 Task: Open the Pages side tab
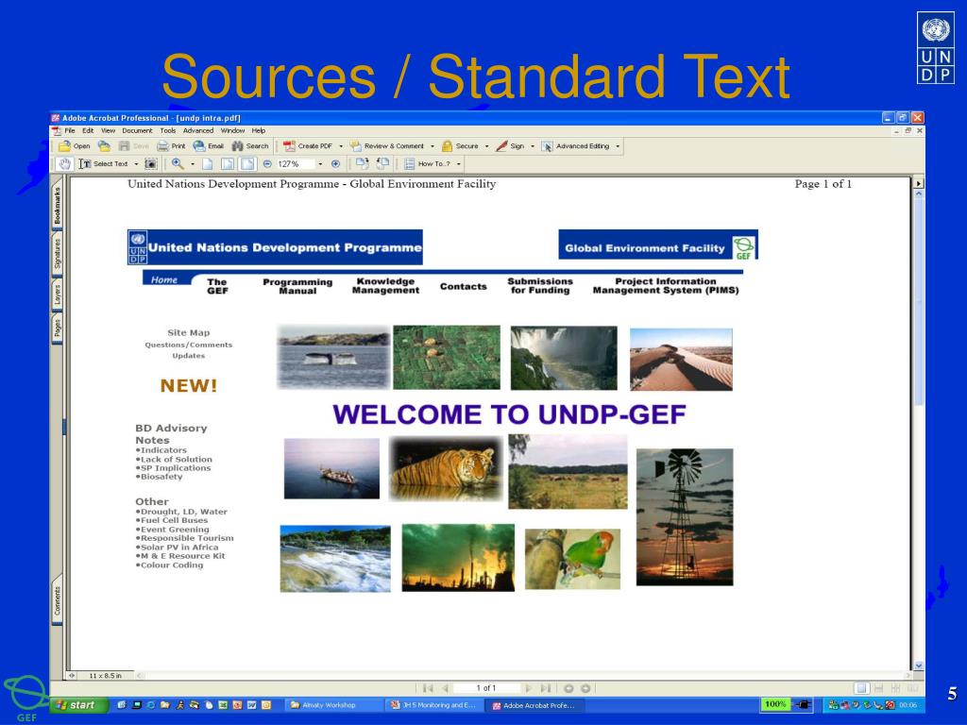[58, 329]
